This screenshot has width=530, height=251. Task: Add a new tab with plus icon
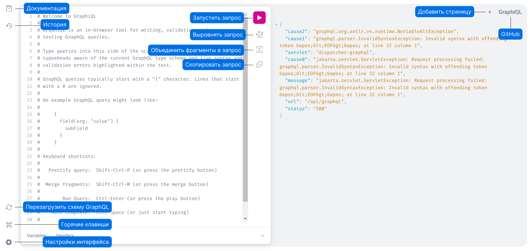pos(490,12)
